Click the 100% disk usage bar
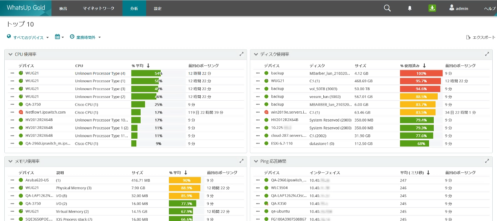 click(x=421, y=73)
